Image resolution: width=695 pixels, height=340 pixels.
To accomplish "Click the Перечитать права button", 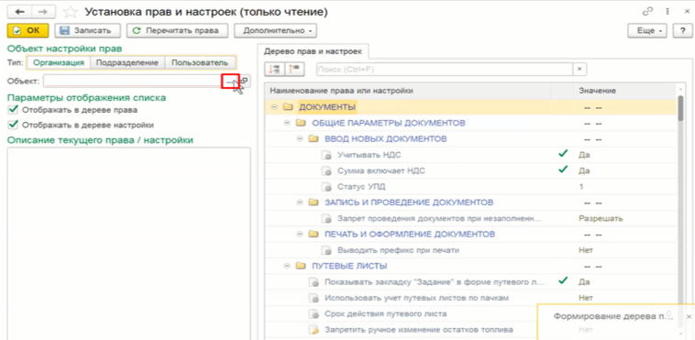I will tap(177, 31).
